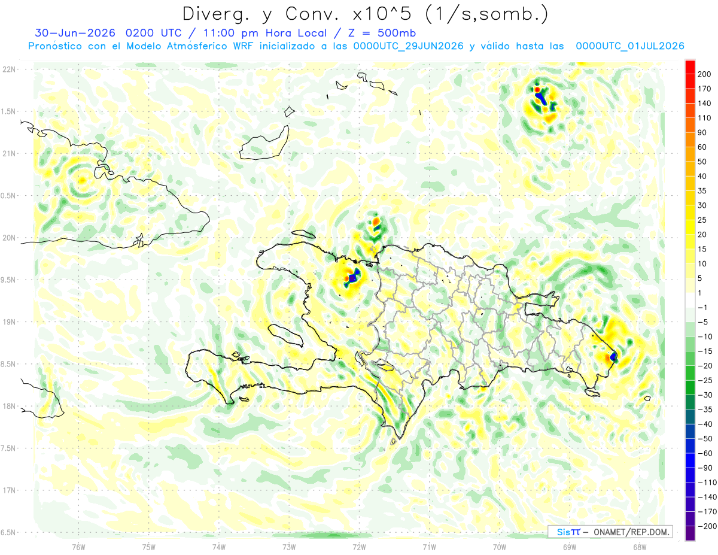Click longitude axis label '75W'
This screenshot has width=718, height=555.
pos(149,547)
